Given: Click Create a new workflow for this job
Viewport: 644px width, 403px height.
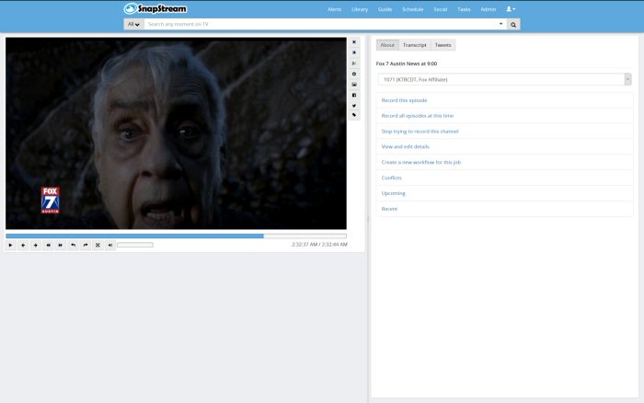Looking at the screenshot, I should pyautogui.click(x=421, y=162).
